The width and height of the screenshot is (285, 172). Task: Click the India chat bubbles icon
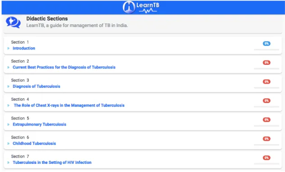13,23
